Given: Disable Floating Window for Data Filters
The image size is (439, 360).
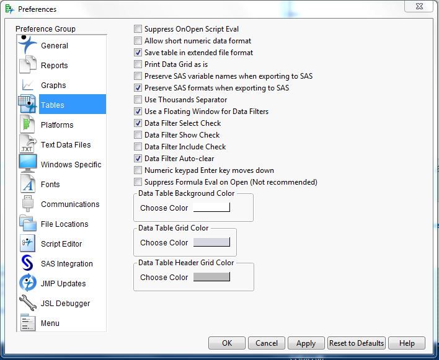Looking at the screenshot, I should pyautogui.click(x=138, y=111).
